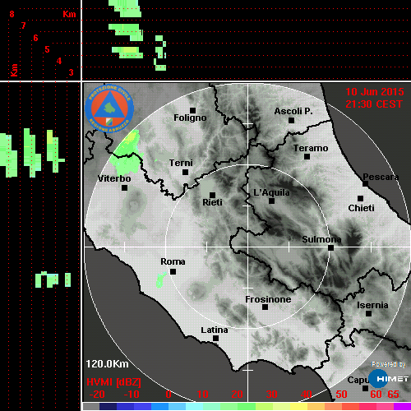Click the Chieti city label
Screen dimensions: 411x411
(361, 208)
